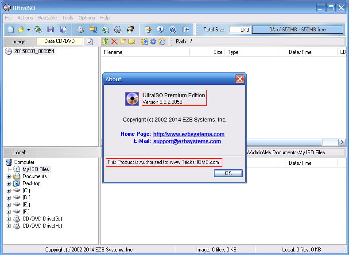This screenshot has width=349, height=255.
Task: Select the Documents folder label
Action: point(35,176)
